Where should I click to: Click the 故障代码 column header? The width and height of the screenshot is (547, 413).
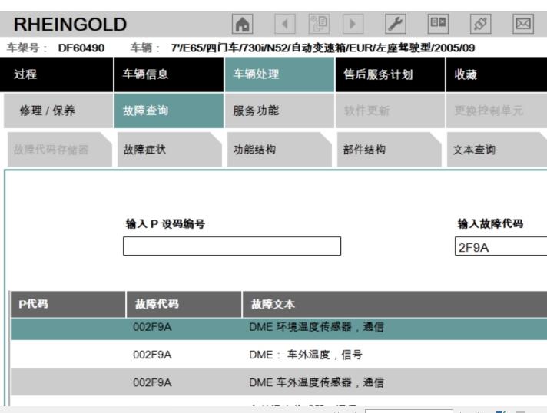[184, 304]
